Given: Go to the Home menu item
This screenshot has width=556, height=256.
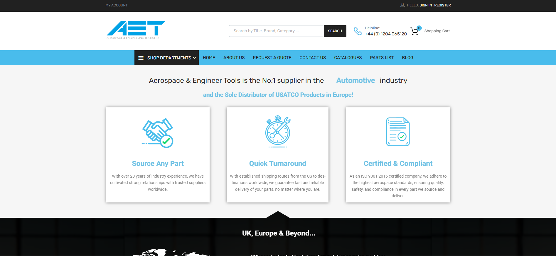Looking at the screenshot, I should pyautogui.click(x=209, y=58).
